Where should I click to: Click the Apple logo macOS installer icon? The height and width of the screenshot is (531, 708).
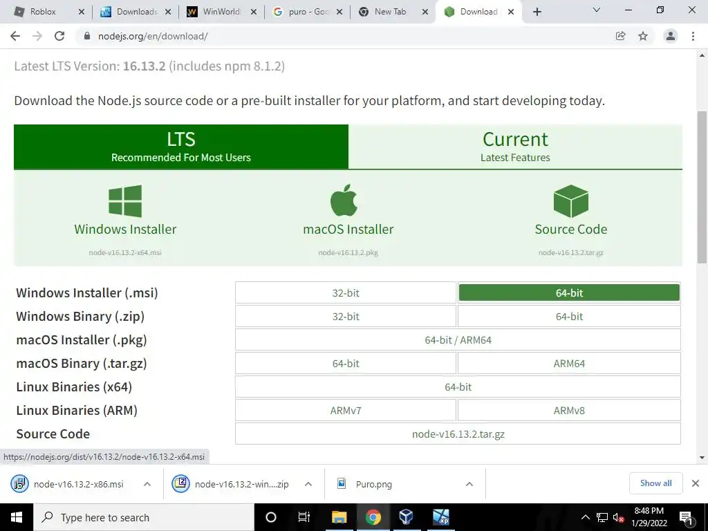click(344, 200)
